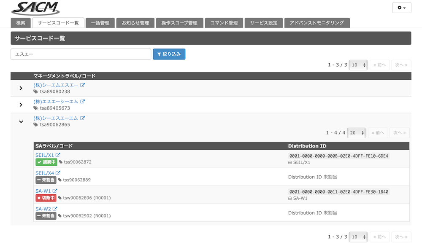Viewport: 422px width, 250px height.
Task: Click the device icon under SEIL/X1 Distribution ID
Action: pyautogui.click(x=290, y=162)
